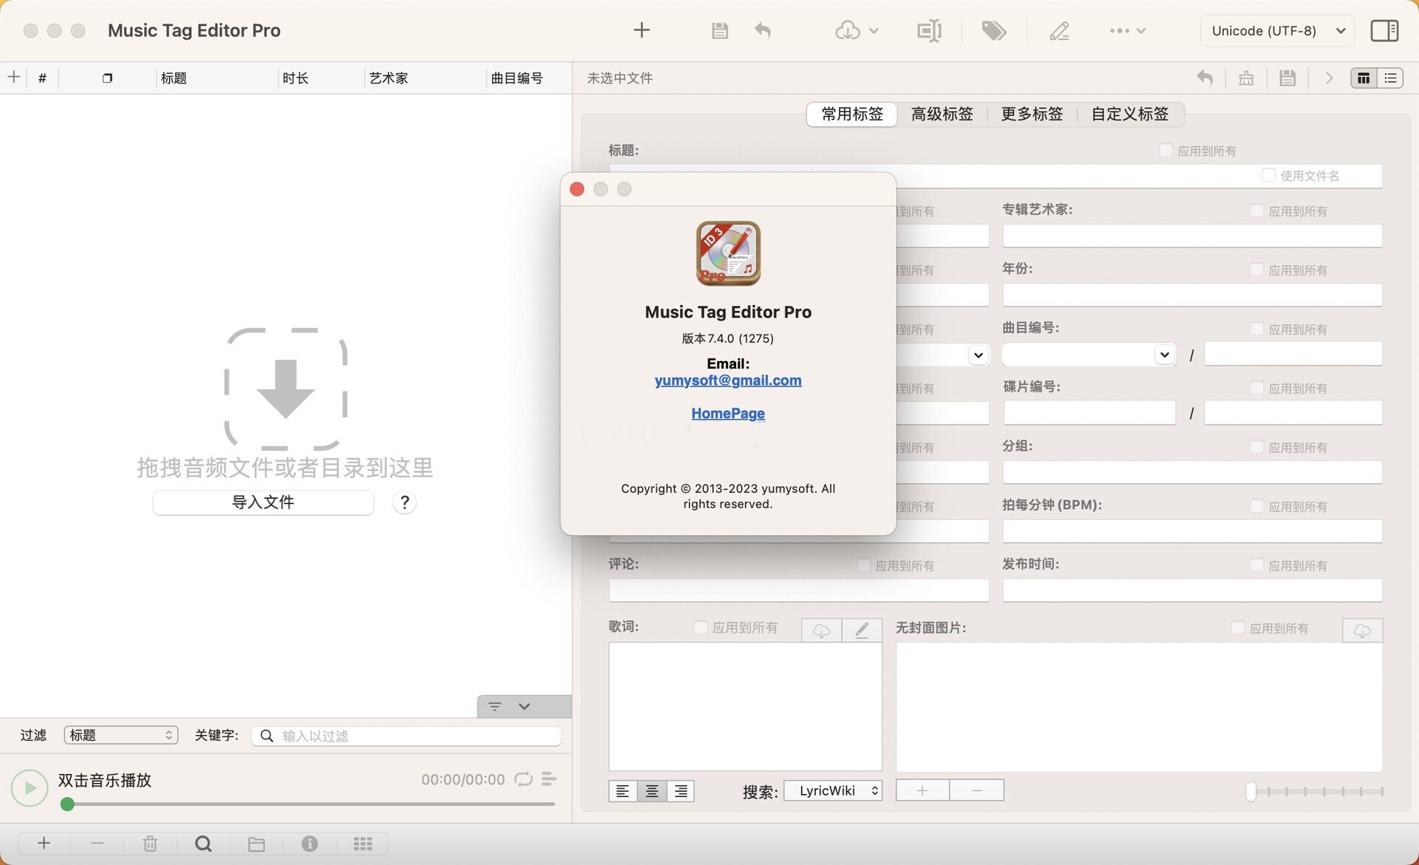Screen dimensions: 1419x865
Task: Open the 过滤 标题 popup selector
Action: [121, 735]
